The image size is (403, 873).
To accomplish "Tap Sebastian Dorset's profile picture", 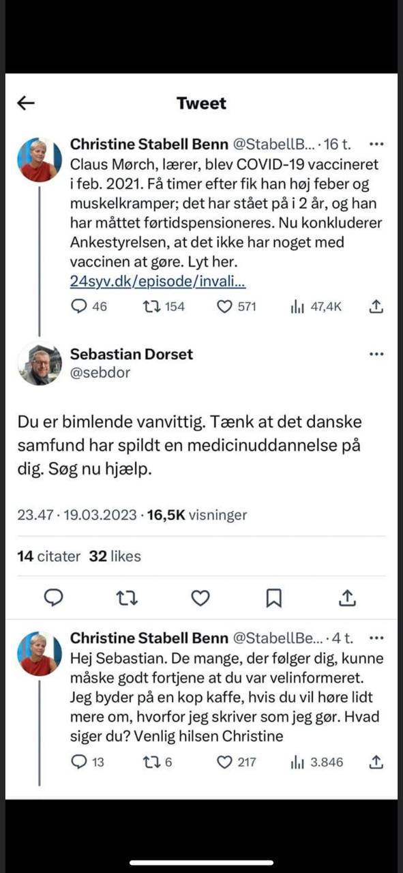I will [x=40, y=364].
